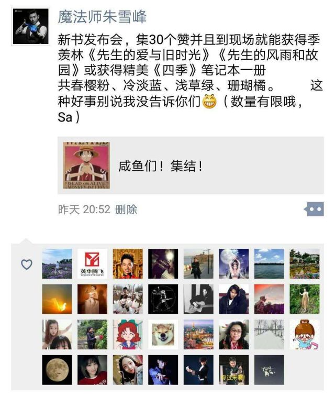This screenshot has width=335, height=397.
Task: Click the heart likes icon
Action: tap(27, 264)
